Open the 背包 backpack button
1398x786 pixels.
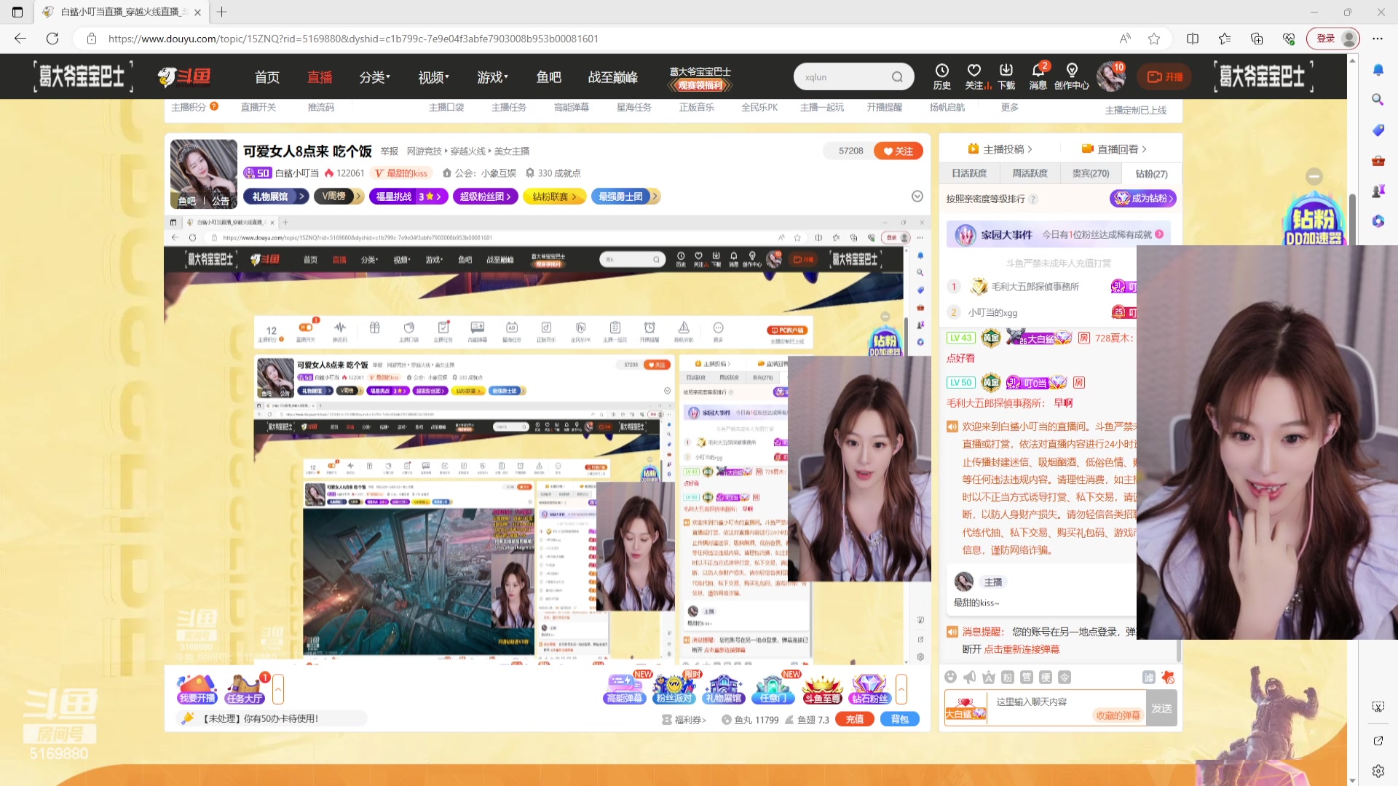coord(900,719)
